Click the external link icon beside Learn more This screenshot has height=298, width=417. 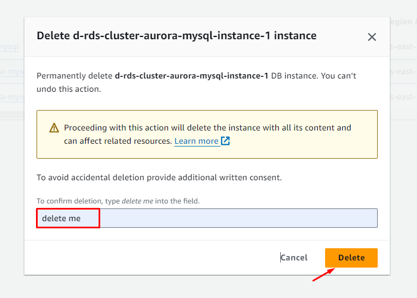coord(225,141)
